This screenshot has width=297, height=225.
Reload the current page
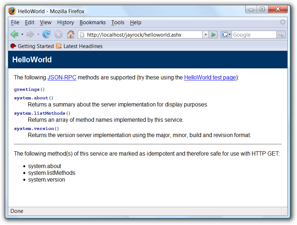tap(46, 35)
